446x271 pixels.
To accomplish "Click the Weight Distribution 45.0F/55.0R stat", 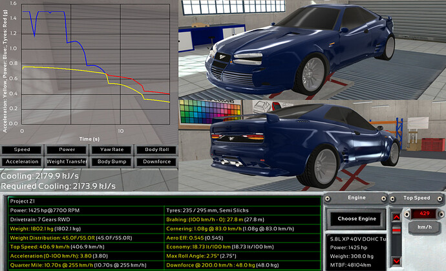I will coord(86,237).
